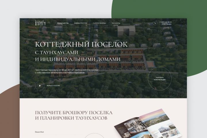
Task: Open the Преимущества menu item
Action: pos(63,23)
